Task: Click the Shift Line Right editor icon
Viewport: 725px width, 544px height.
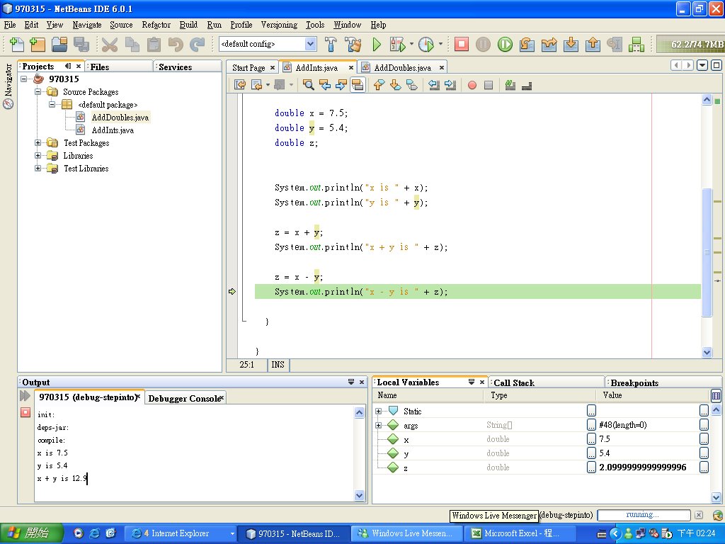Action: coord(450,85)
